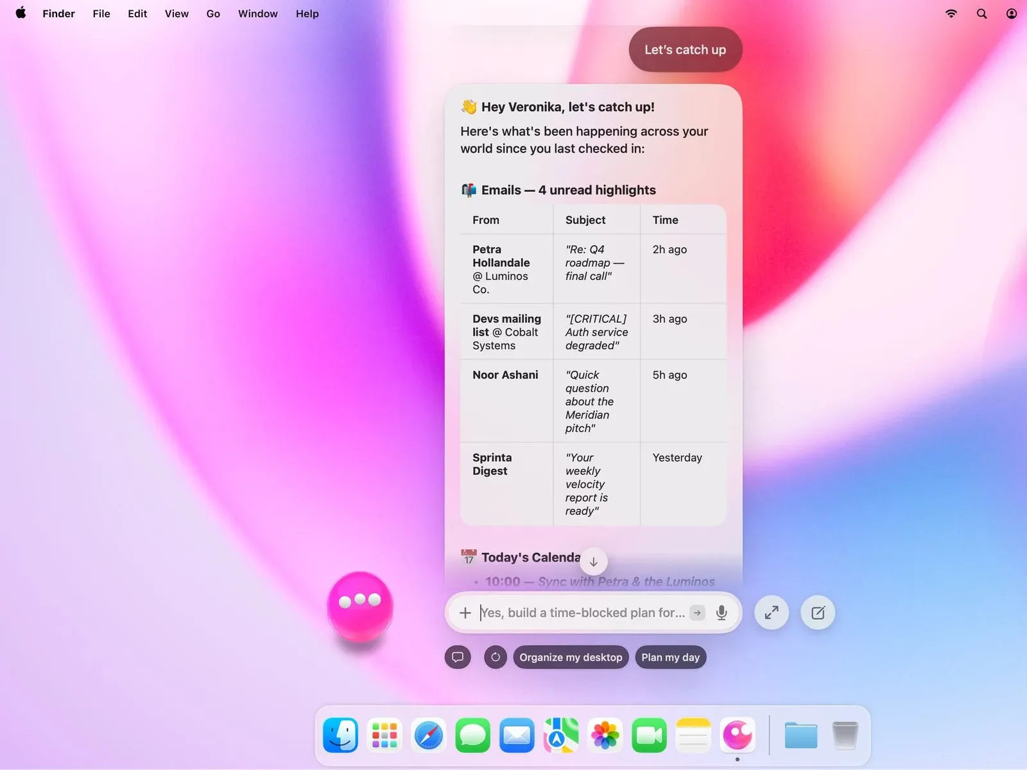Image resolution: width=1027 pixels, height=770 pixels.
Task: Open Notes from the dock
Action: [x=693, y=735]
